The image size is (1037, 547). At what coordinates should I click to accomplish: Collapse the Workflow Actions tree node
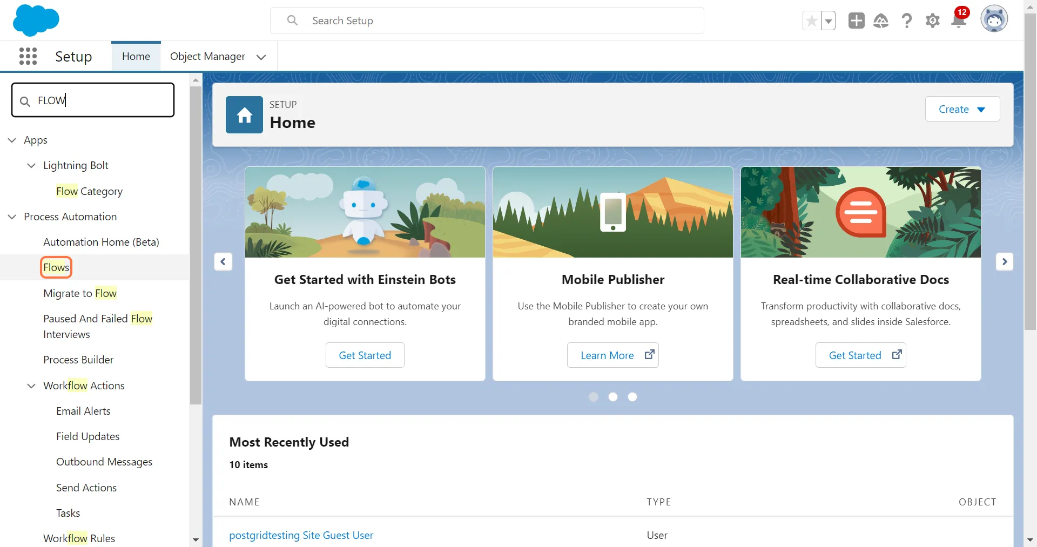coord(31,386)
